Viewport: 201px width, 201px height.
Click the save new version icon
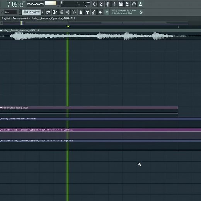tap(127, 4)
